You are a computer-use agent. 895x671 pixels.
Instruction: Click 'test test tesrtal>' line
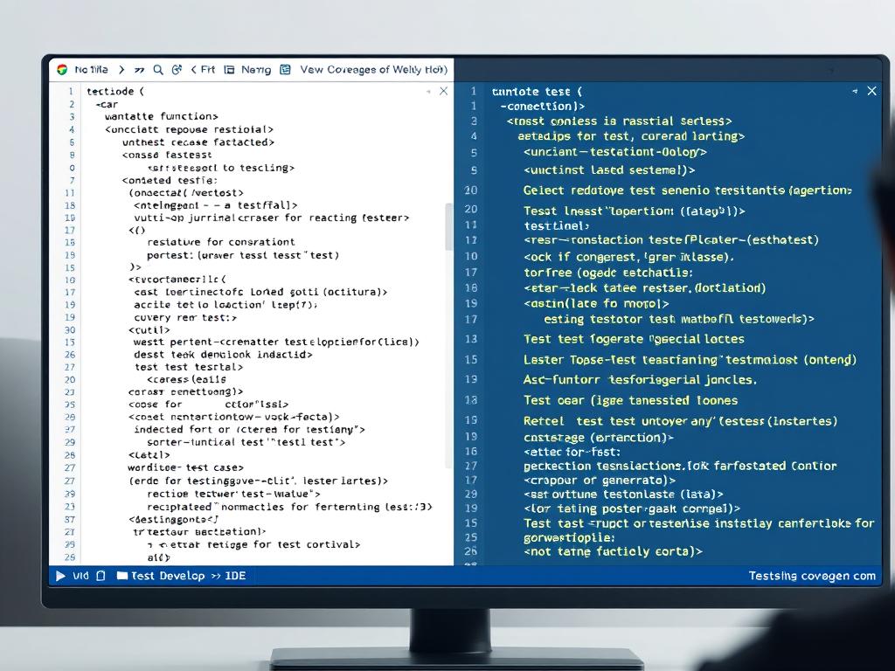click(x=189, y=367)
